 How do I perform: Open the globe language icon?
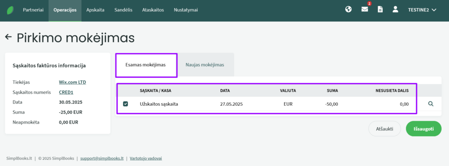click(348, 10)
